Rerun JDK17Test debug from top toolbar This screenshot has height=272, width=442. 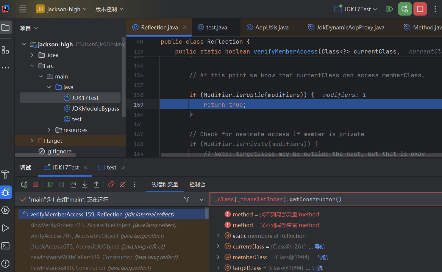pyautogui.click(x=405, y=9)
